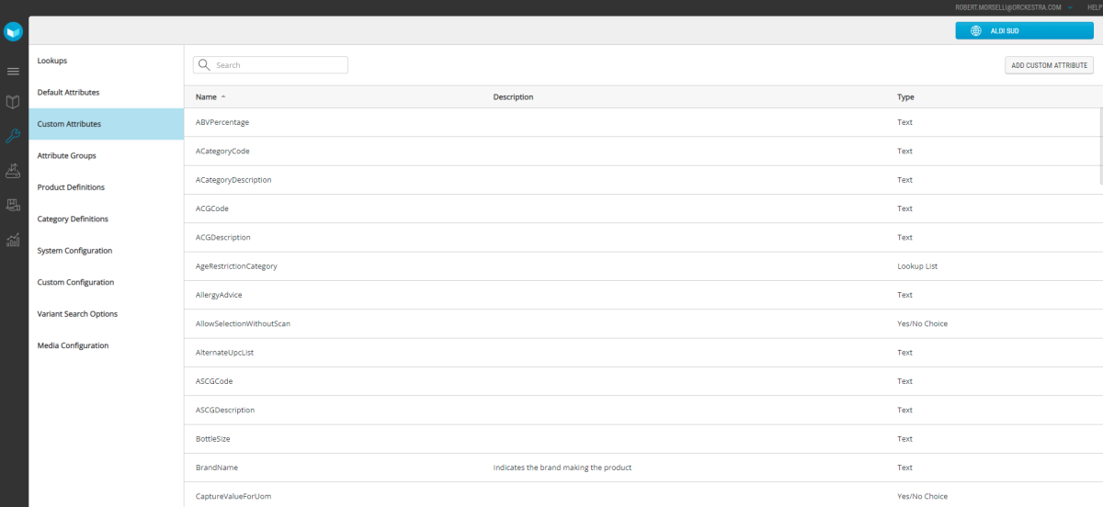This screenshot has height=507, width=1103.
Task: Open the hamburger menu in left sidebar
Action: pos(13,72)
